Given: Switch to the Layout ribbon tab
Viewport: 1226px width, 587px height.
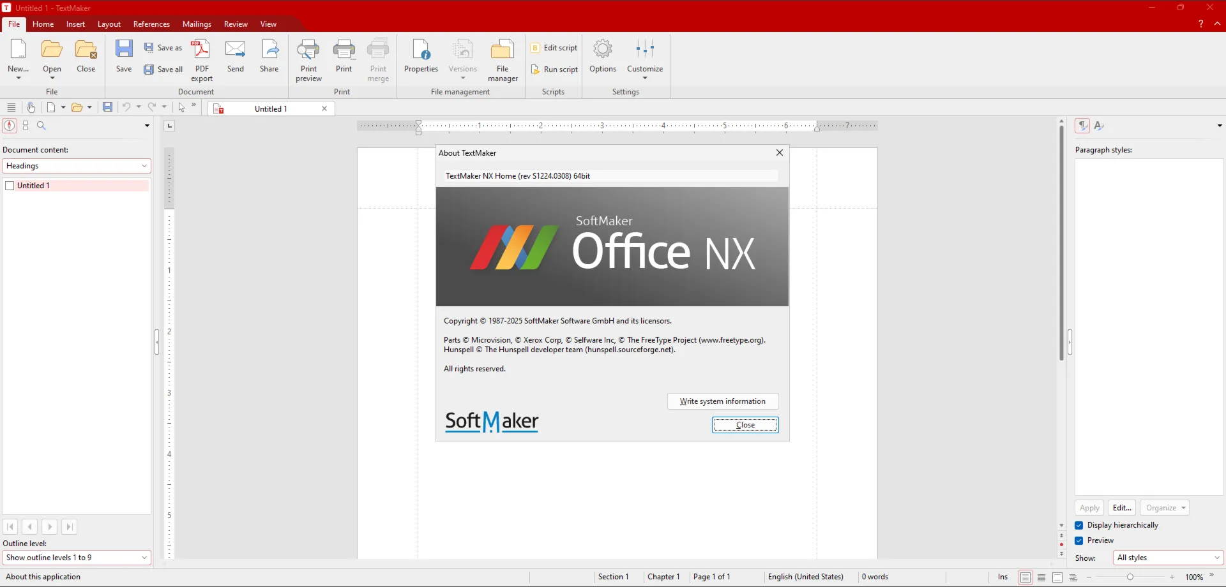Looking at the screenshot, I should click(x=109, y=24).
